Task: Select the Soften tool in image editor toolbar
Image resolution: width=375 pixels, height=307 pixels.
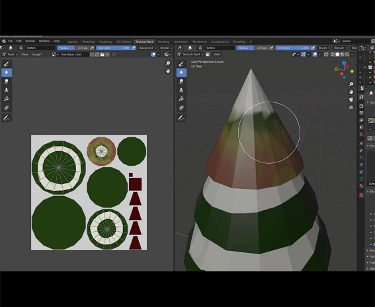Action: point(7,73)
